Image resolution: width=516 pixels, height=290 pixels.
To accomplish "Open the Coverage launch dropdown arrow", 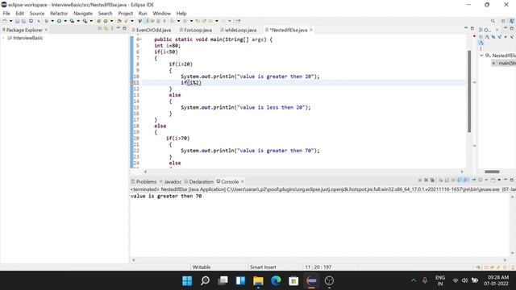I will (78, 21).
